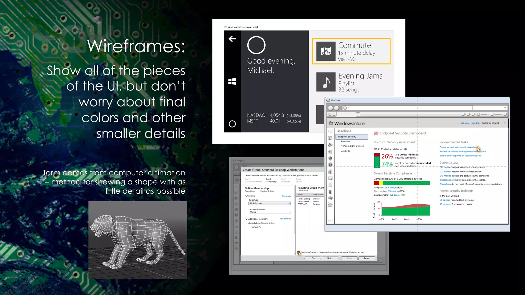Open the Commute map icon tile
The image size is (525, 295).
[326, 51]
